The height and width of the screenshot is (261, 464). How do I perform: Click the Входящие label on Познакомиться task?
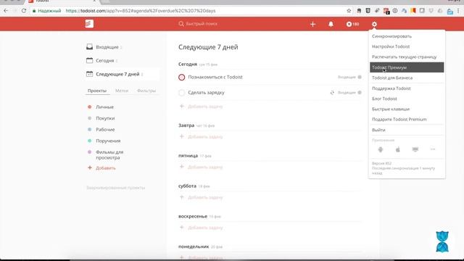click(347, 77)
